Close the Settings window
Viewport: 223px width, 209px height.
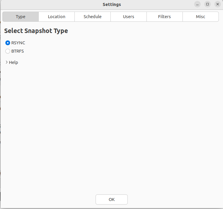(218, 4)
